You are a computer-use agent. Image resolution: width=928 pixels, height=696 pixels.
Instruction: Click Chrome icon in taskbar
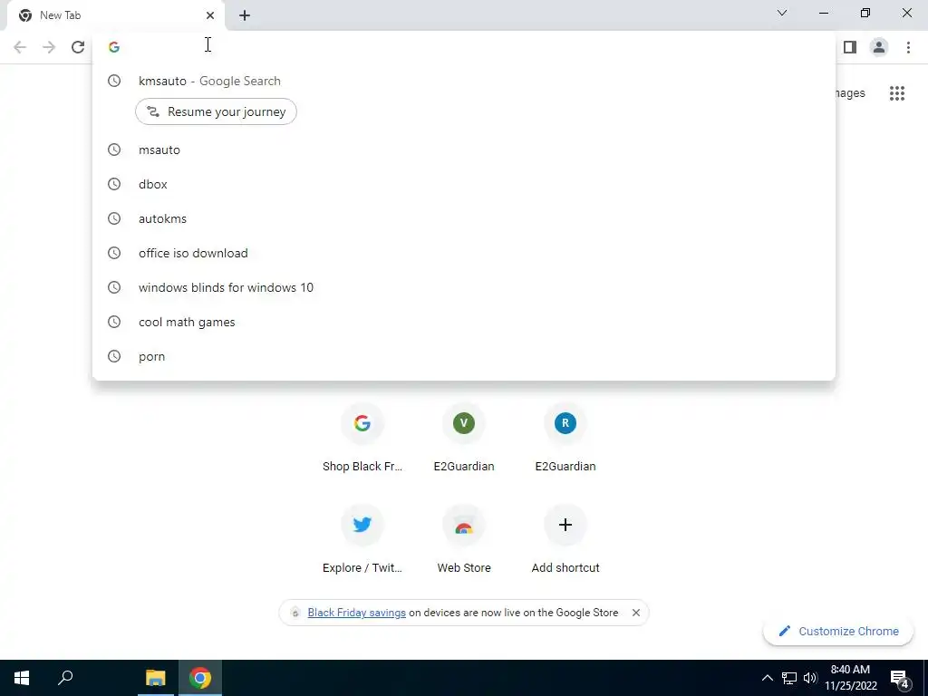pyautogui.click(x=200, y=678)
